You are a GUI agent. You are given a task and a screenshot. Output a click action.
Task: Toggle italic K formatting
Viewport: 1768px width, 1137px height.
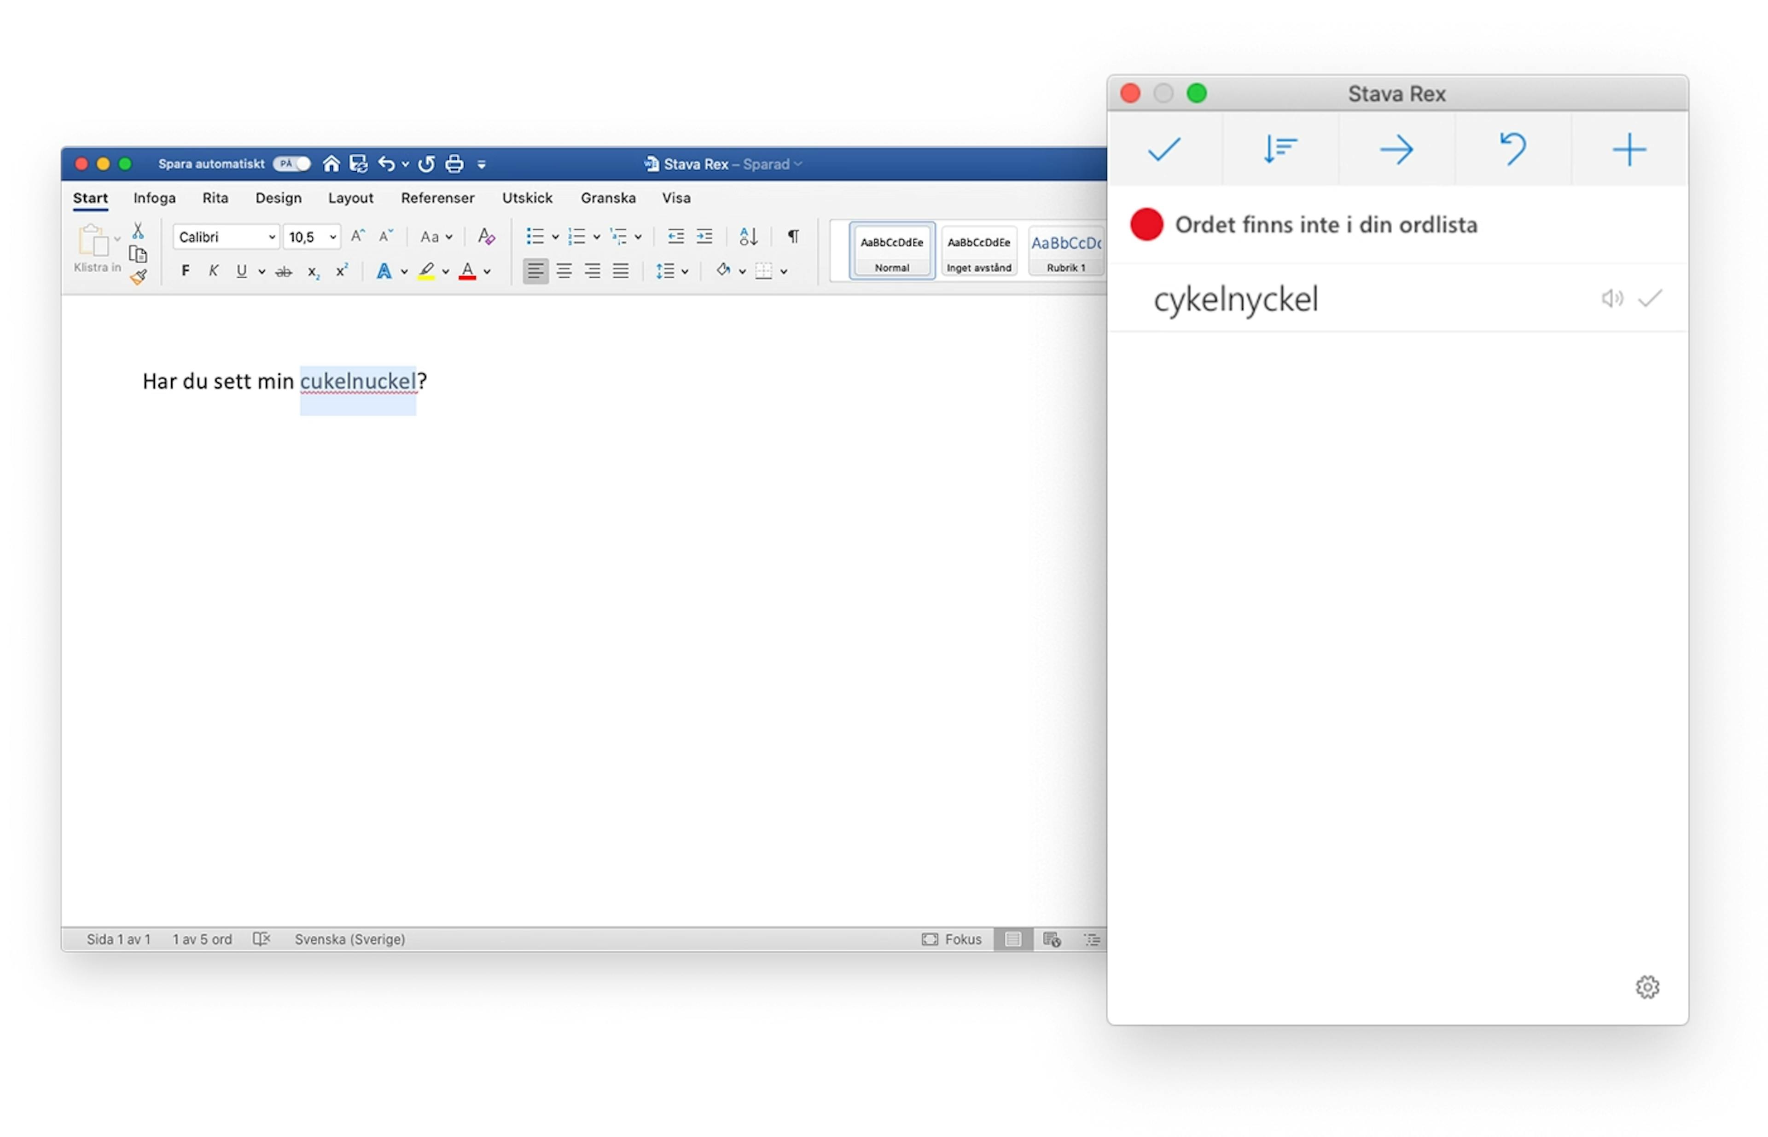(x=213, y=271)
